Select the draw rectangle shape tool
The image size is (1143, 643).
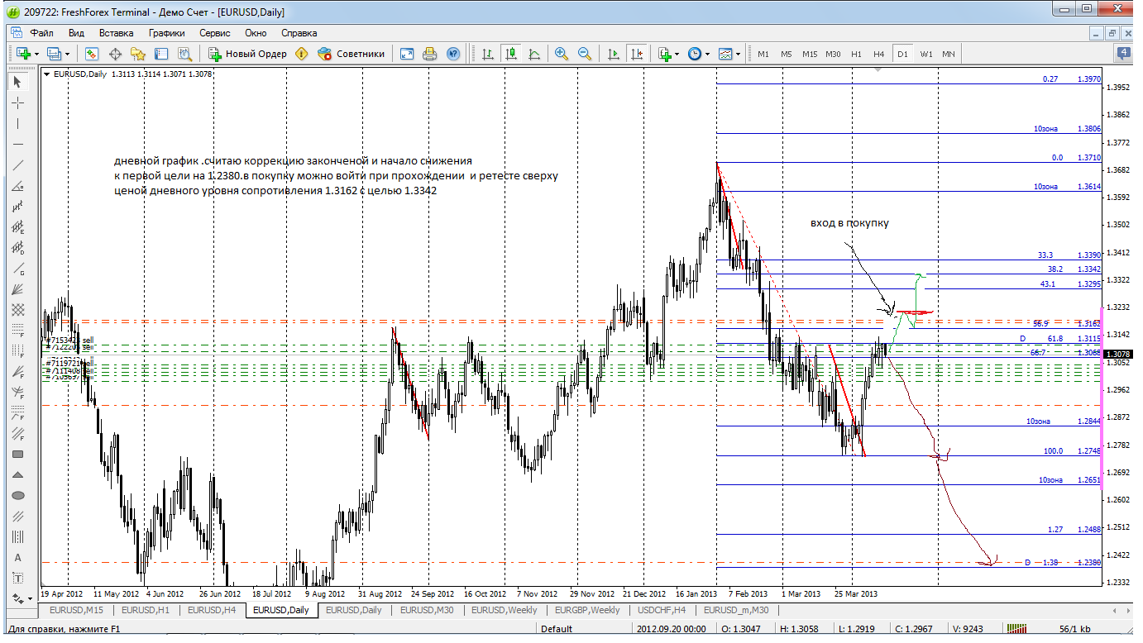pyautogui.click(x=18, y=454)
